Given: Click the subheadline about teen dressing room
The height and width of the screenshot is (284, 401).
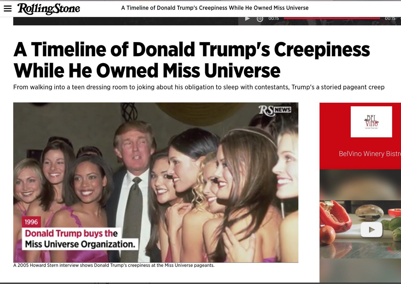Looking at the screenshot, I should tap(199, 87).
